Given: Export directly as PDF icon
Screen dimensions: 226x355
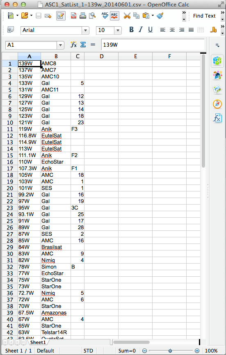Looking at the screenshot, I should coord(73,16).
